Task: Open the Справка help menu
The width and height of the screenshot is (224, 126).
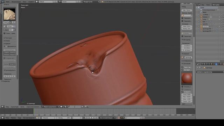Action: click(x=31, y=2)
